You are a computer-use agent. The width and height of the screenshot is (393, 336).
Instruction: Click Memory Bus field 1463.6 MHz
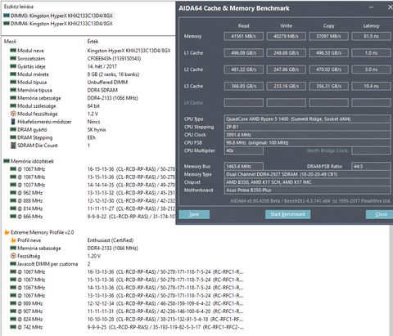244,166
